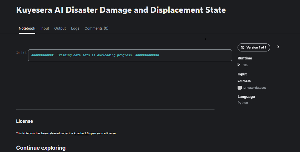300x152 pixels.
Task: Click the DATASETS label in sidebar
Action: [244, 81]
